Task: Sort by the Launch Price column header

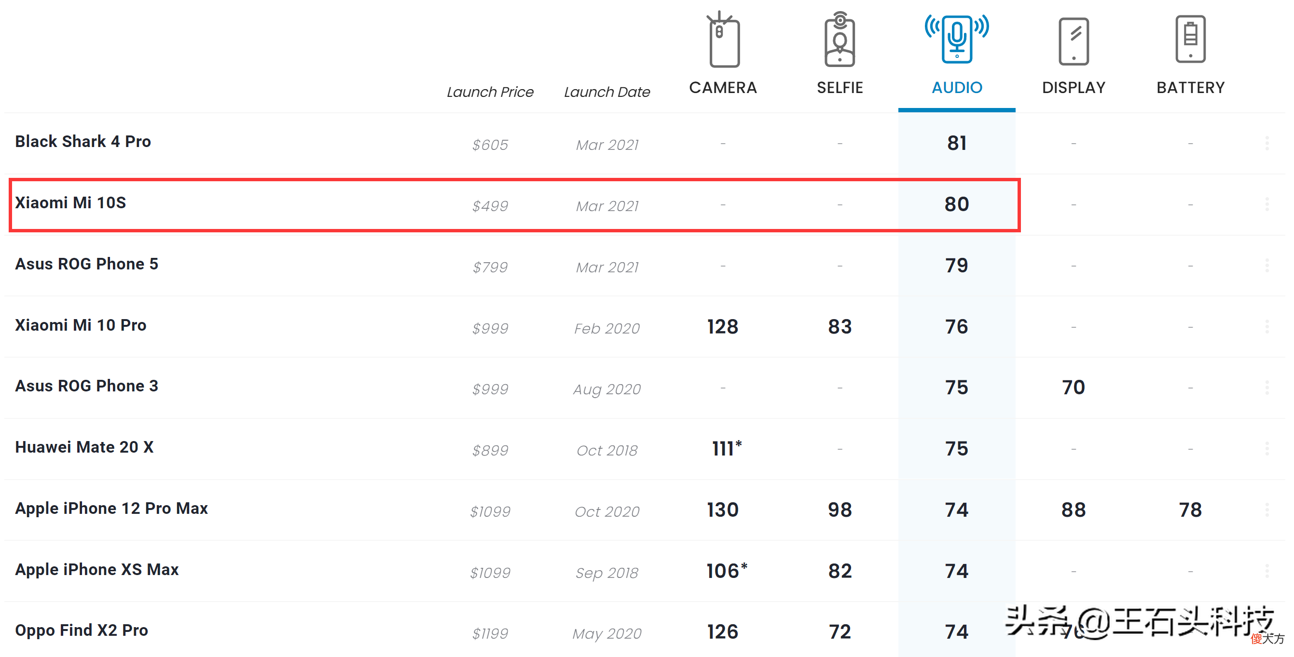Action: point(490,92)
